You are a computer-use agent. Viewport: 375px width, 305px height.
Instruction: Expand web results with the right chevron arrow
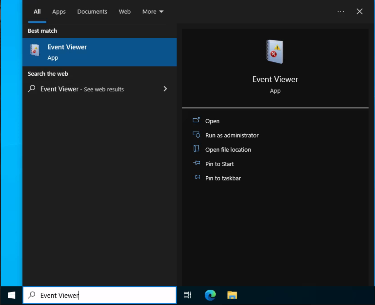point(165,89)
